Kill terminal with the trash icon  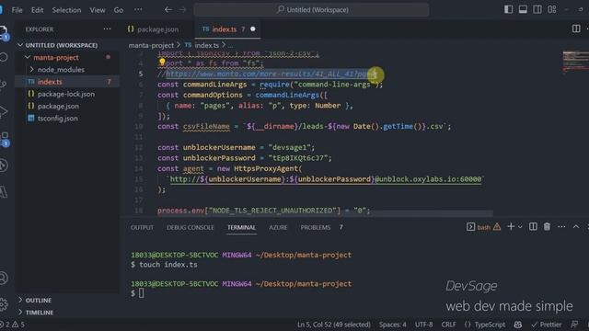click(547, 227)
